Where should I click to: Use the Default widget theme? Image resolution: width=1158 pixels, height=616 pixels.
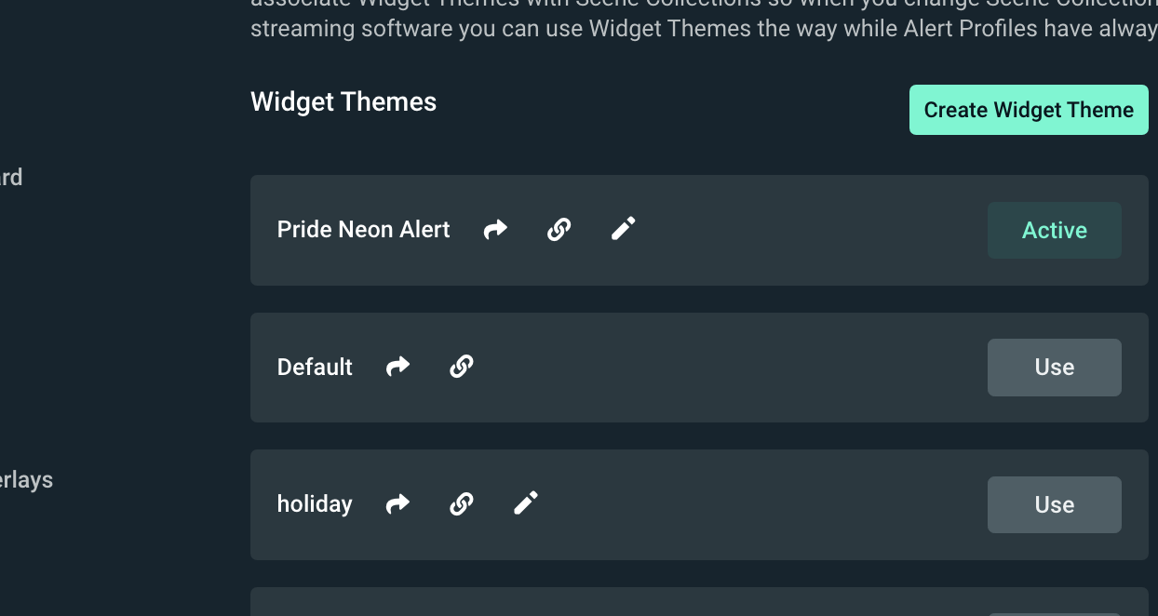(x=1055, y=368)
